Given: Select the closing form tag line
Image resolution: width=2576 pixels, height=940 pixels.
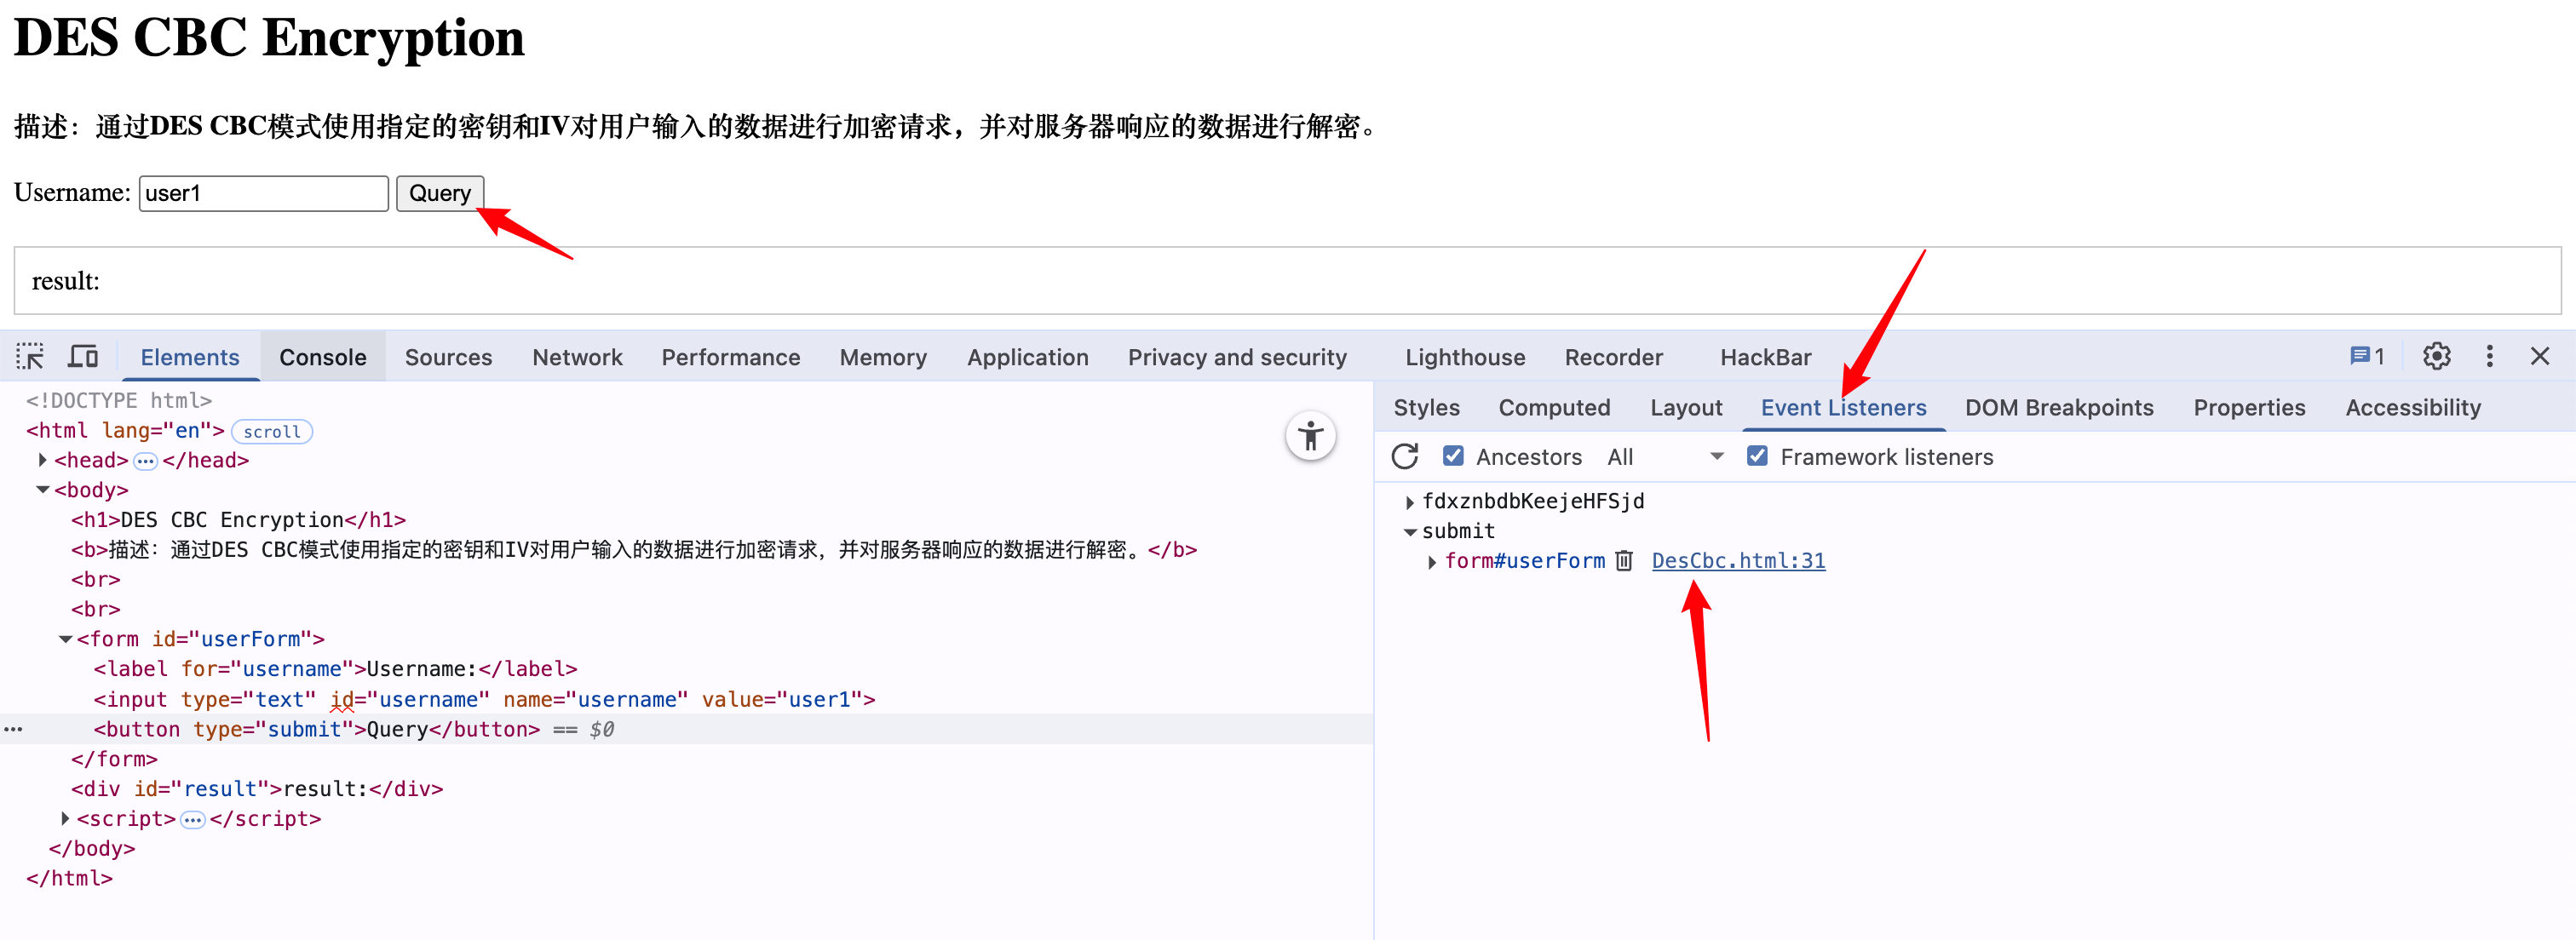Looking at the screenshot, I should [x=114, y=759].
